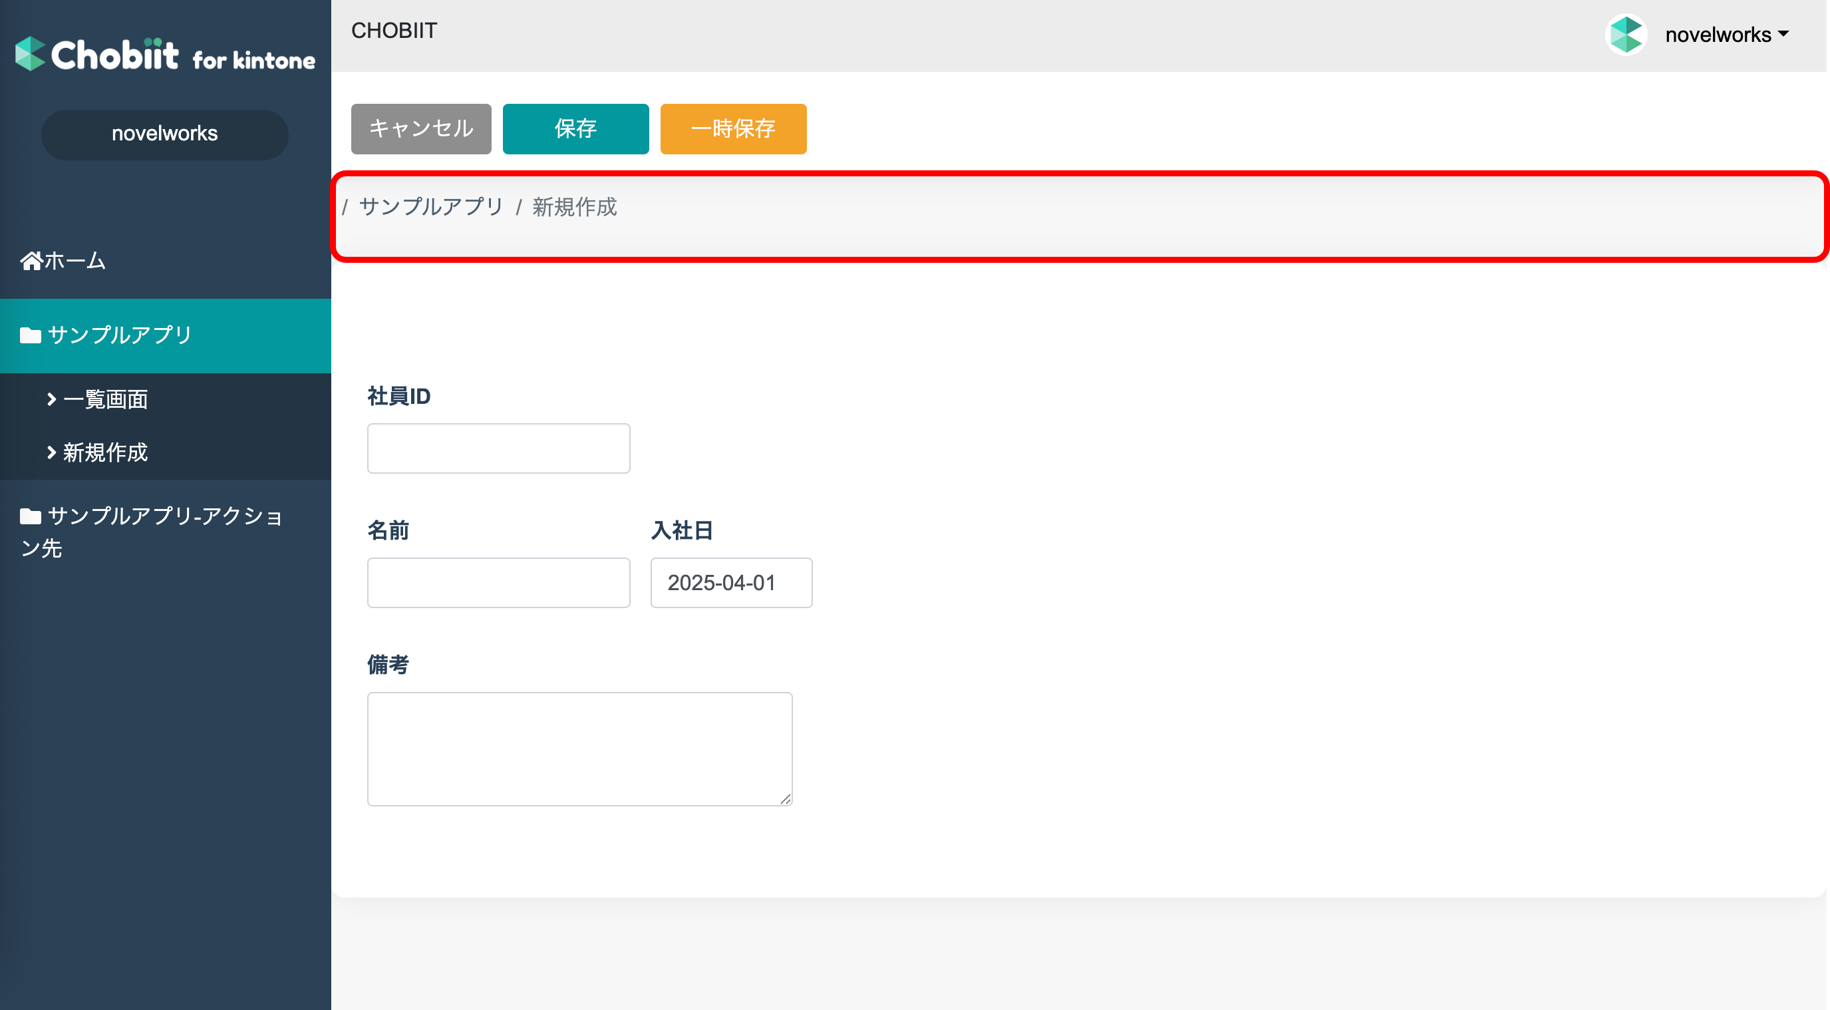
Task: Click the 備考 text area
Action: tap(579, 749)
